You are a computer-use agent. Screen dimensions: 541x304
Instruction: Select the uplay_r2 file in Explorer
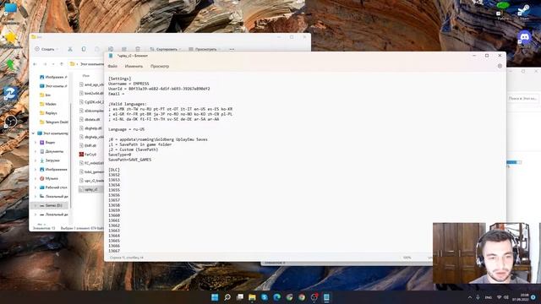90,189
